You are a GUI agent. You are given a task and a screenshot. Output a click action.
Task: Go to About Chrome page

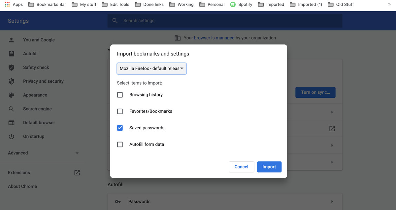pyautogui.click(x=22, y=186)
